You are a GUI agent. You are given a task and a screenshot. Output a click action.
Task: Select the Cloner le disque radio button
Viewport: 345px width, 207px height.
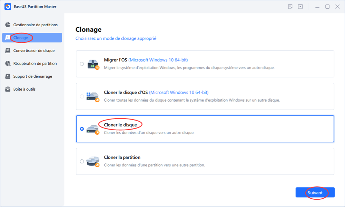tap(82, 129)
